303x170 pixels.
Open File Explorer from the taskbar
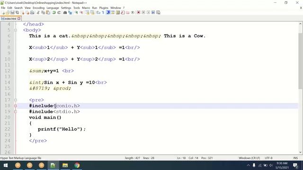pyautogui.click(x=65, y=165)
